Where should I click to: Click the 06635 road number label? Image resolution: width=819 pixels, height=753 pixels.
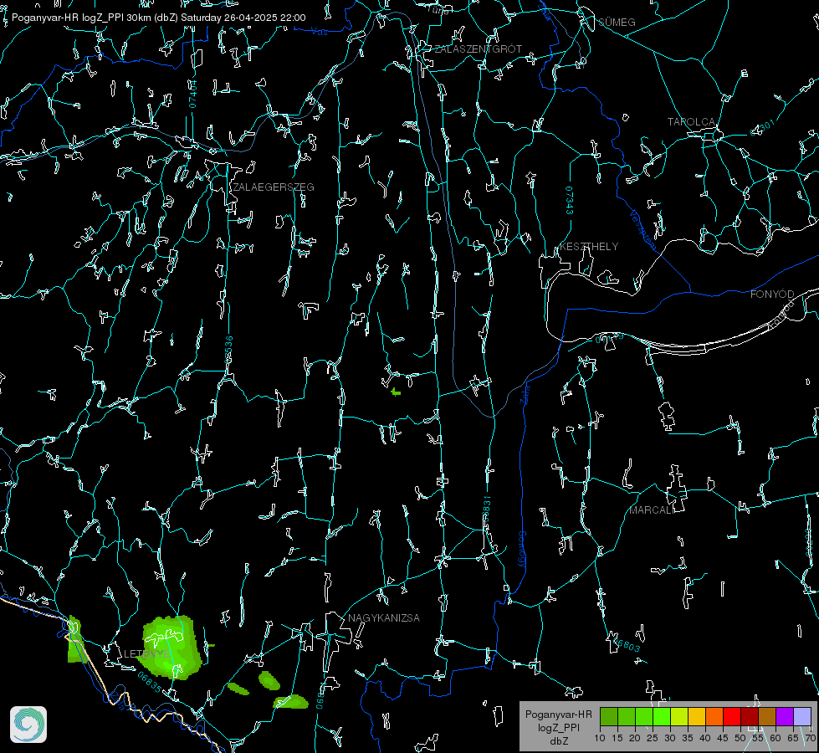[150, 683]
